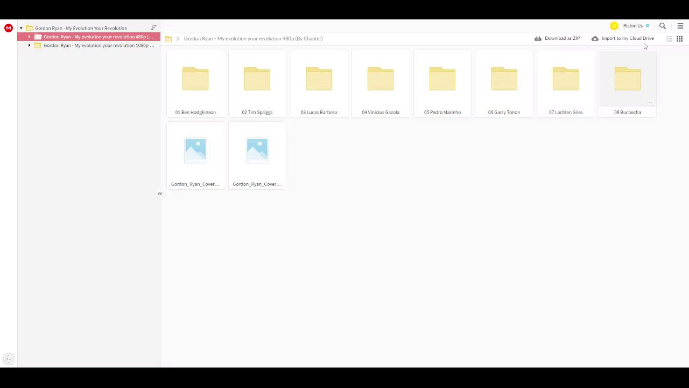This screenshot has width=689, height=388.
Task: Select the second Gordon_Ryan_Cover image file
Action: point(257,156)
